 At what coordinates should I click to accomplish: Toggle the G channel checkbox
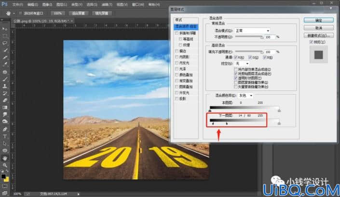(x=250, y=57)
